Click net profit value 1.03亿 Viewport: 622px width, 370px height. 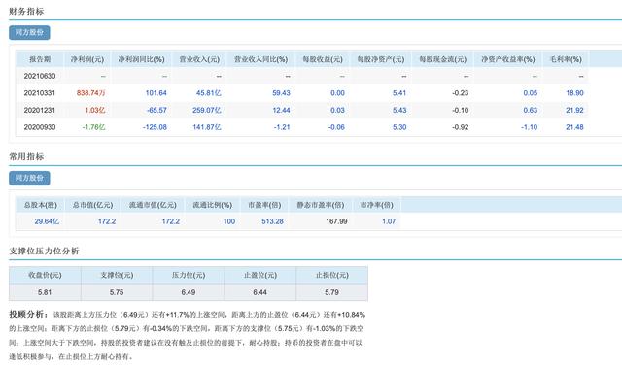pos(95,110)
